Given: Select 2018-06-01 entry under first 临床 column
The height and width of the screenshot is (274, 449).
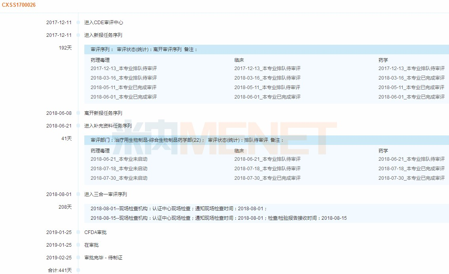Looking at the screenshot, I should point(267,97).
